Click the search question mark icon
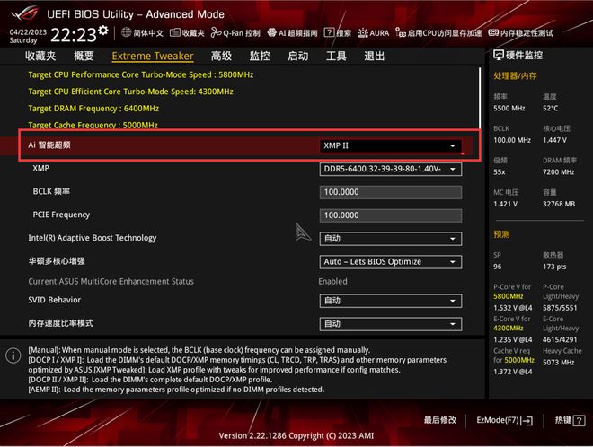 329,32
